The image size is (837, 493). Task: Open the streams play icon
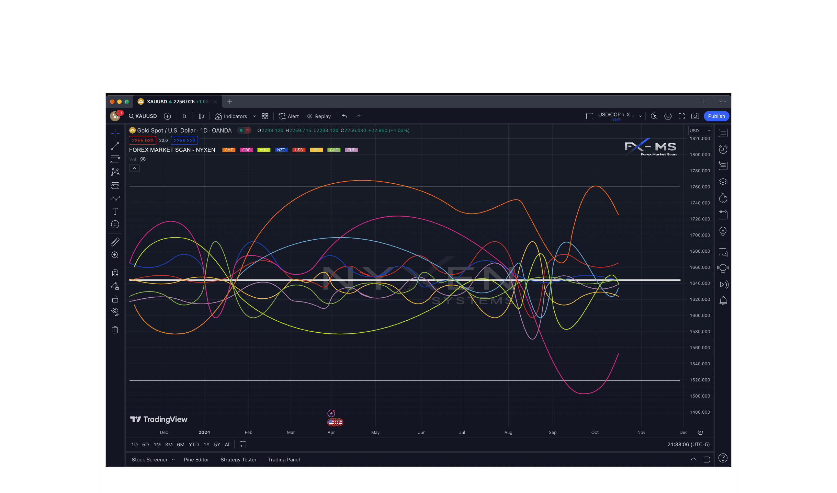pos(724,285)
